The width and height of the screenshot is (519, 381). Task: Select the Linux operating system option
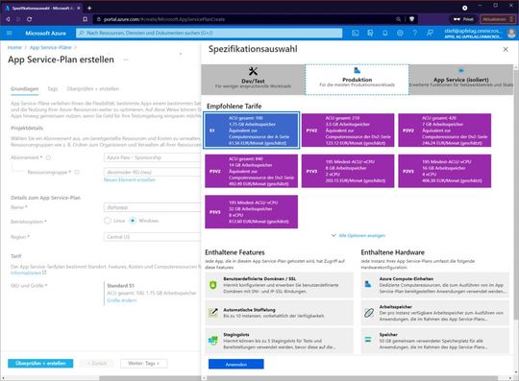(108, 221)
